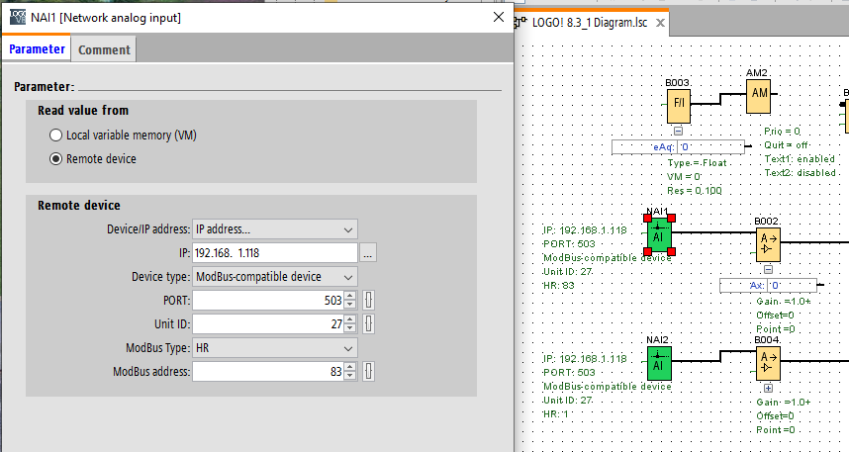The image size is (849, 452).
Task: Select Local variable memory (VM) option
Action: [56, 135]
